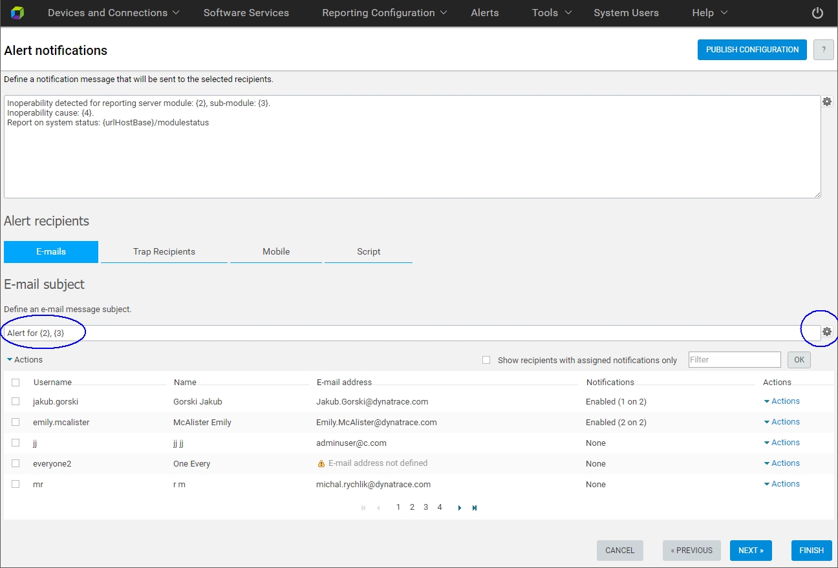
Task: Switch to the Trap Recipients tab
Action: (x=164, y=252)
